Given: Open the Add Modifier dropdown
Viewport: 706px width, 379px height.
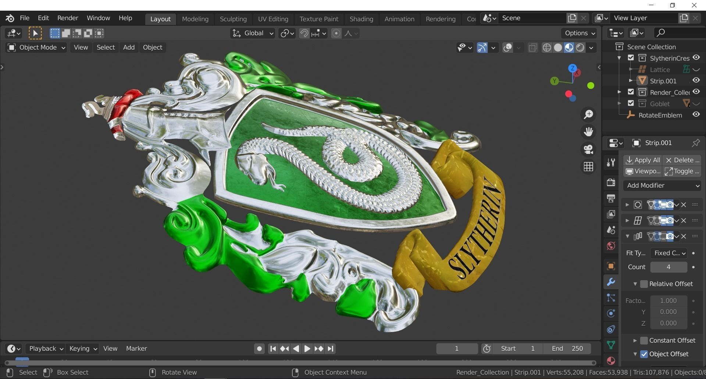Looking at the screenshot, I should (663, 185).
